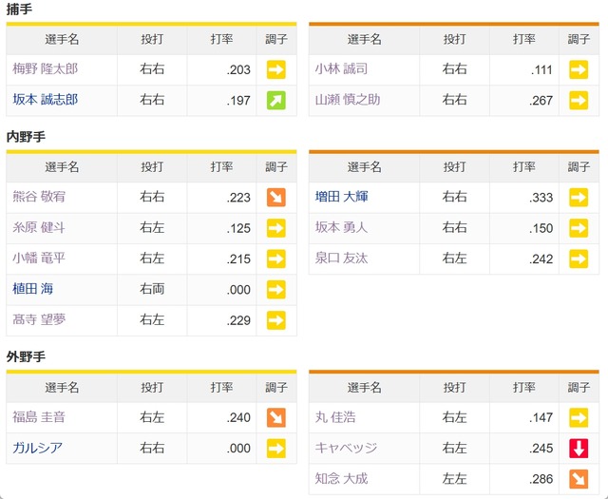Open player link 植田 海

pyautogui.click(x=33, y=289)
